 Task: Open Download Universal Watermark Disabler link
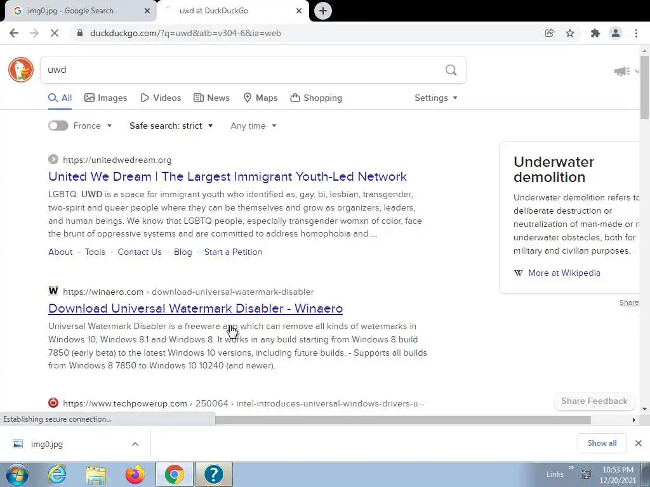click(196, 309)
